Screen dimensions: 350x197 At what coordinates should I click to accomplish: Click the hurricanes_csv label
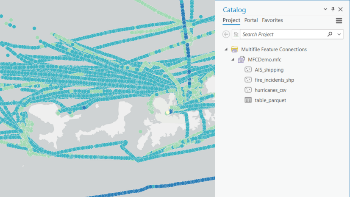coord(270,90)
